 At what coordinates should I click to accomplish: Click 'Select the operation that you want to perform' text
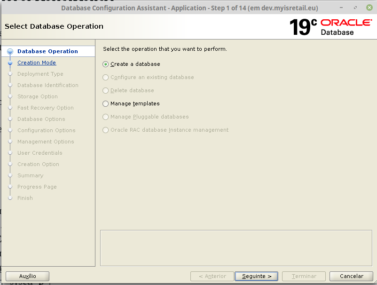coord(165,49)
